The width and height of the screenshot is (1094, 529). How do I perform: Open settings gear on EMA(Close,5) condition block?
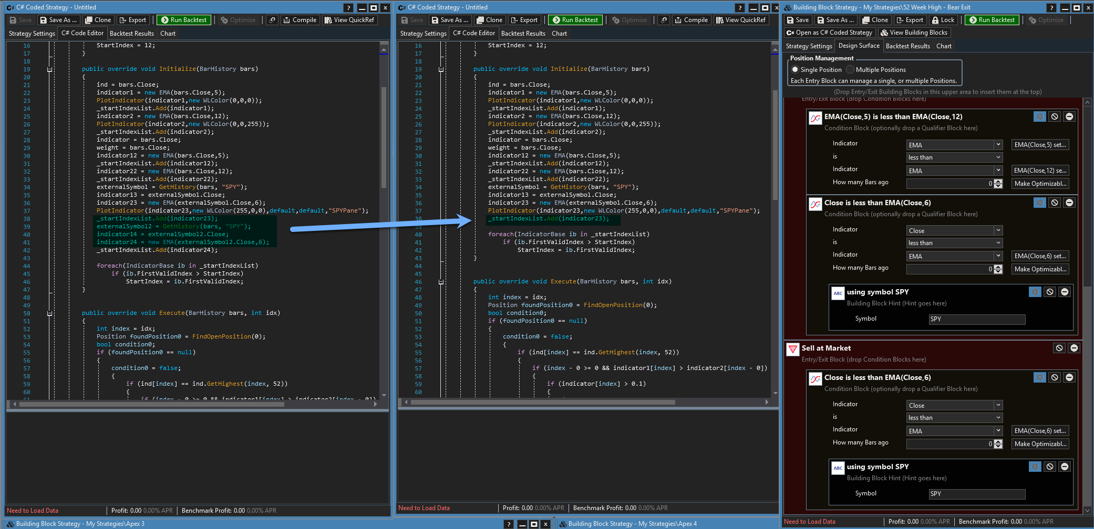(1039, 117)
